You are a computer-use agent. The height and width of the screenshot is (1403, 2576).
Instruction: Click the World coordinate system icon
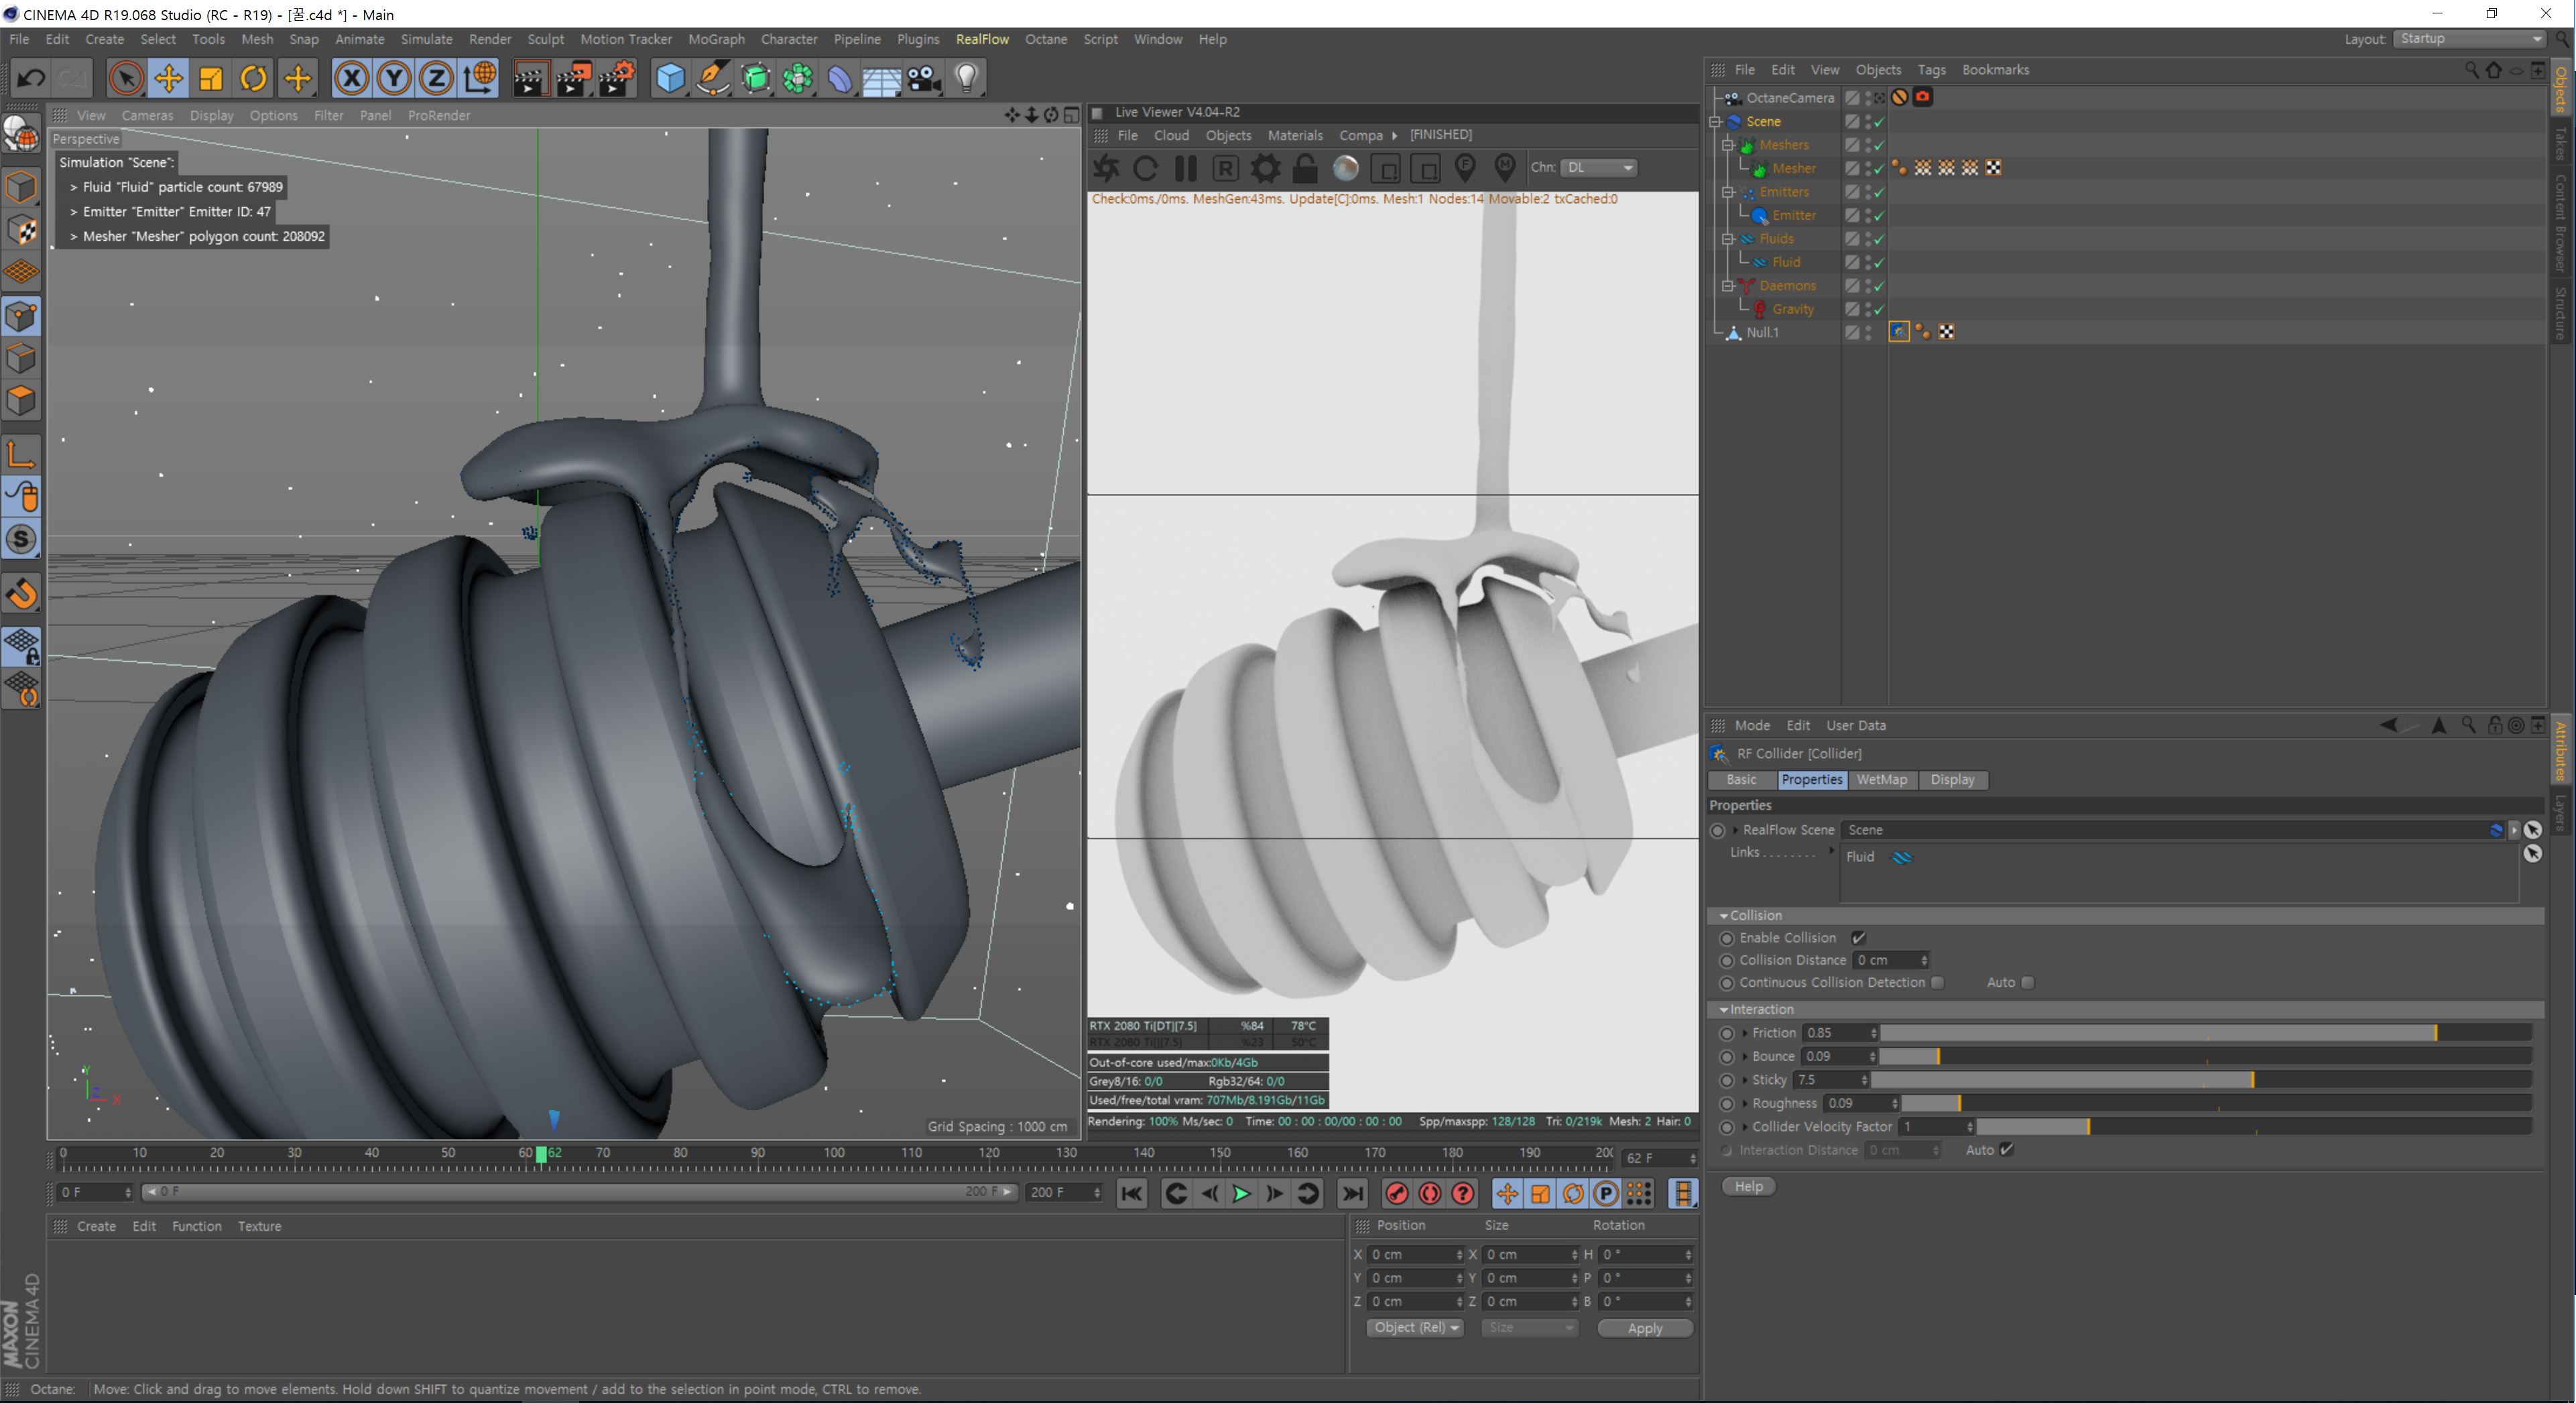480,78
